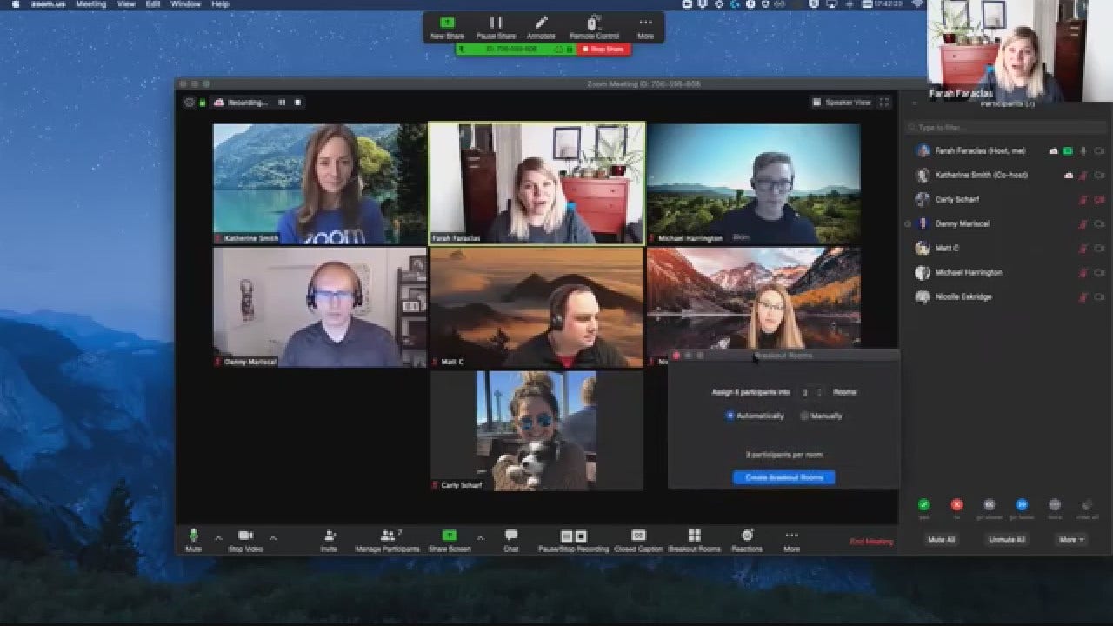Screen dimensions: 1113x626
Task: Open the Meeting menu in menu bar
Action: [x=90, y=4]
